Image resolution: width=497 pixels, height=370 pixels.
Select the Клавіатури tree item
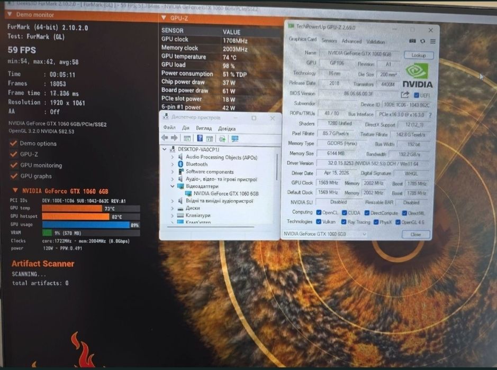198,215
